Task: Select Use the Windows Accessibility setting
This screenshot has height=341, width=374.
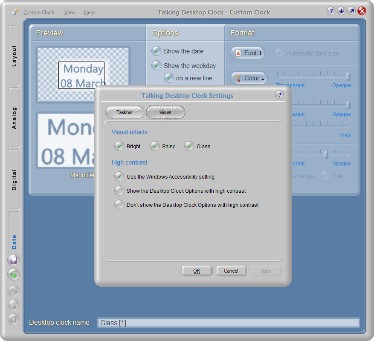Action: tap(119, 176)
